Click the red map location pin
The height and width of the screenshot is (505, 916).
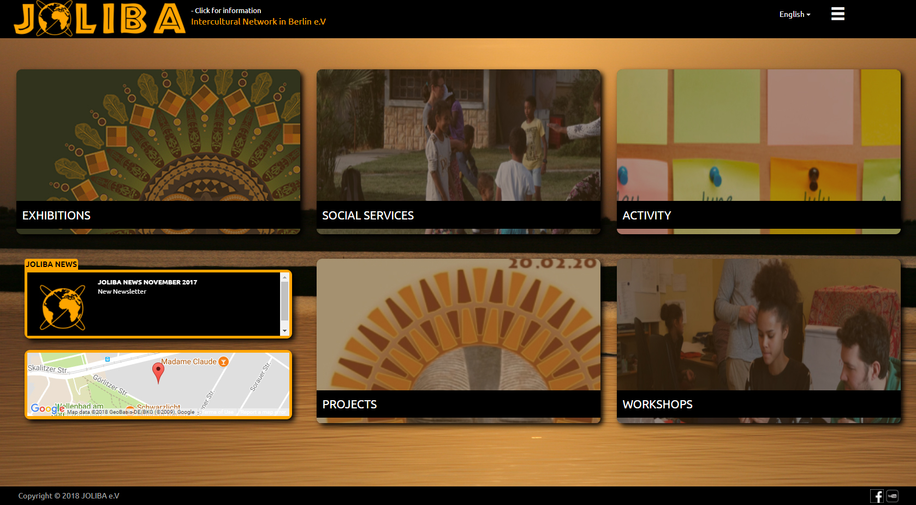(x=158, y=373)
